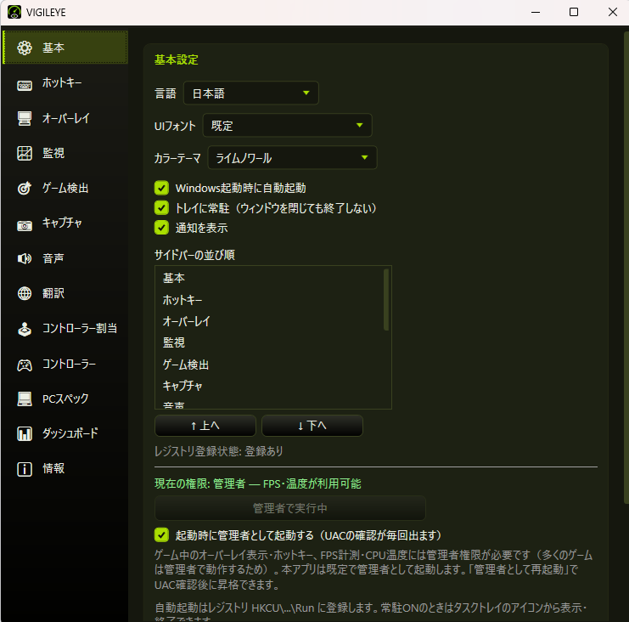This screenshot has height=622, width=629.
Task: Minimize the VIGILEYE window
Action: [536, 12]
